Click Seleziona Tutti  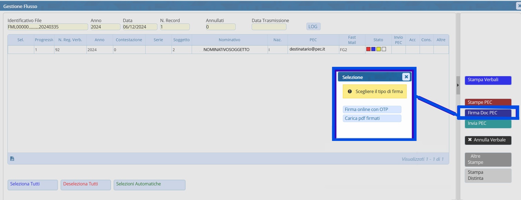coord(32,184)
